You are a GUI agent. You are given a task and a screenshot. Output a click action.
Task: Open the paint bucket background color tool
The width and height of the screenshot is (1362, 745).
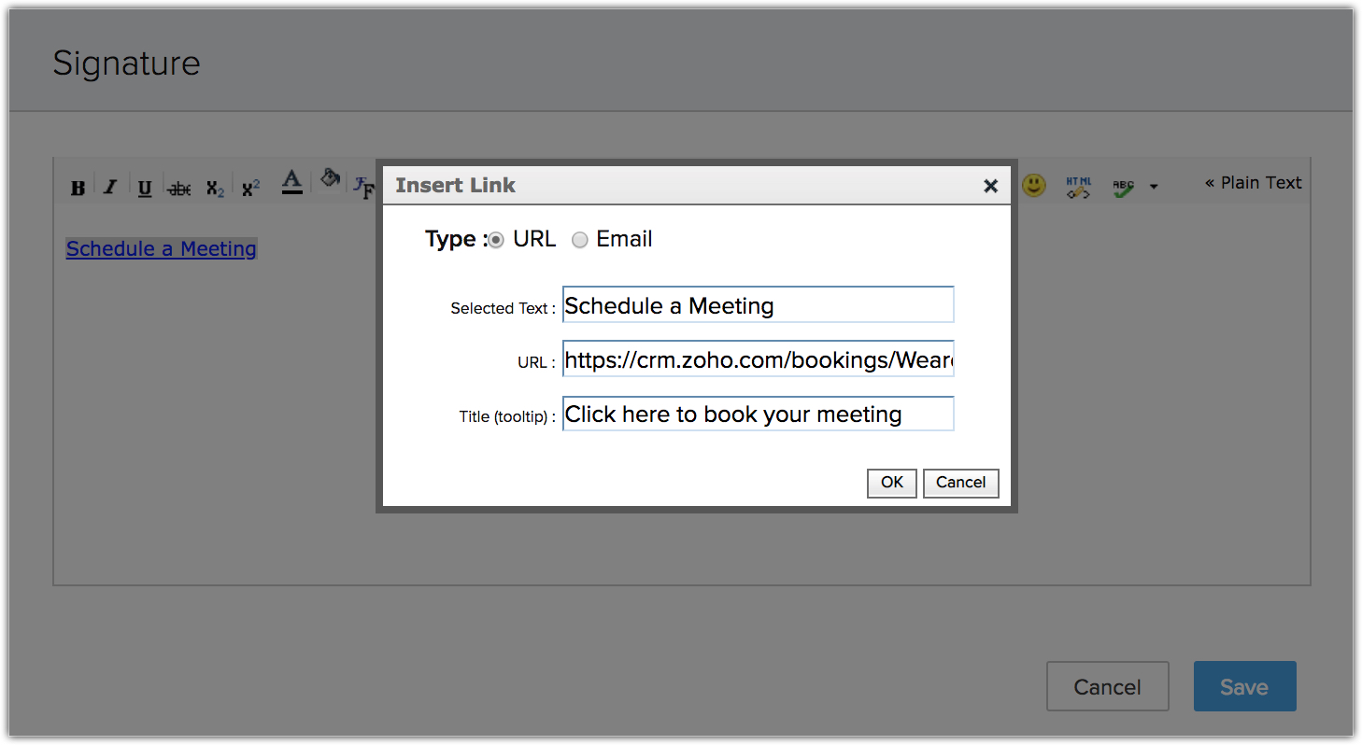click(329, 178)
